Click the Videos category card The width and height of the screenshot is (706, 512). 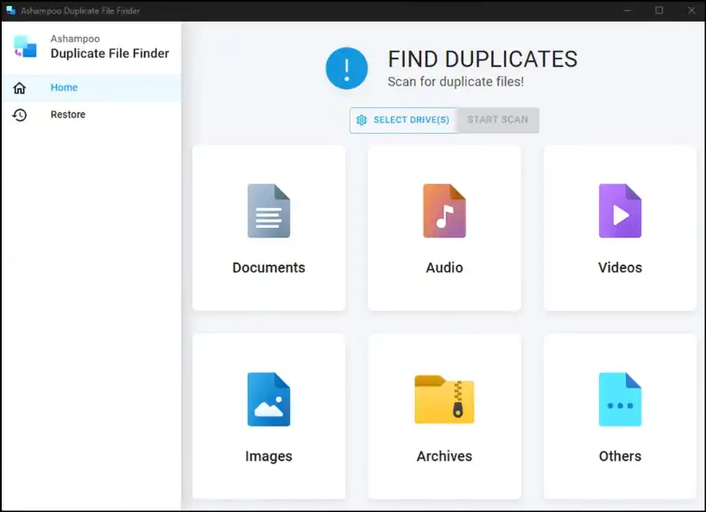click(x=620, y=229)
